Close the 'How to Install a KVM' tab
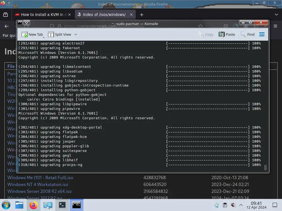Viewport: 282px width, 211px height. pyautogui.click(x=69, y=15)
